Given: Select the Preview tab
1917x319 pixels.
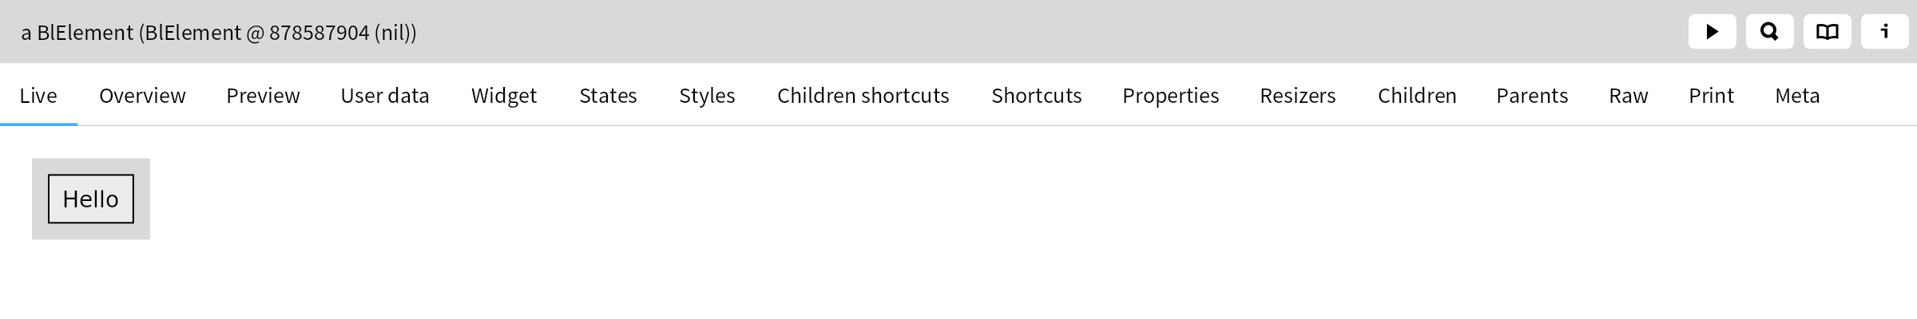Looking at the screenshot, I should [263, 96].
